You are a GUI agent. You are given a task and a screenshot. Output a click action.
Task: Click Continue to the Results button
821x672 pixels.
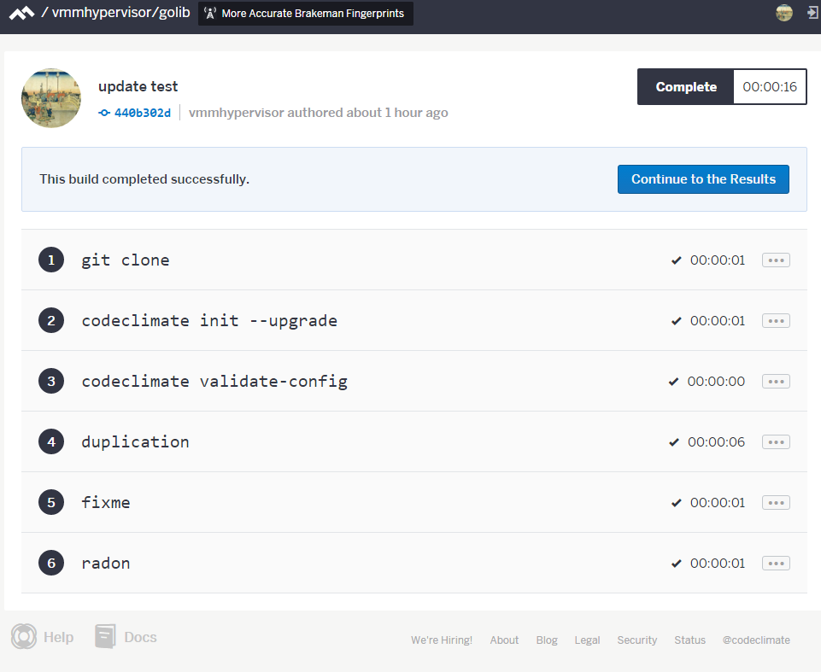[703, 179]
